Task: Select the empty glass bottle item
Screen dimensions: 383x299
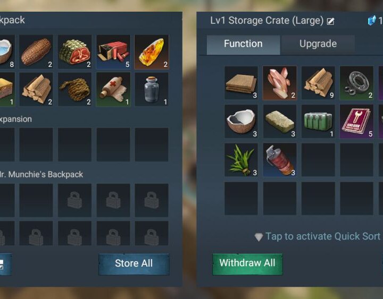Action: pyautogui.click(x=152, y=89)
